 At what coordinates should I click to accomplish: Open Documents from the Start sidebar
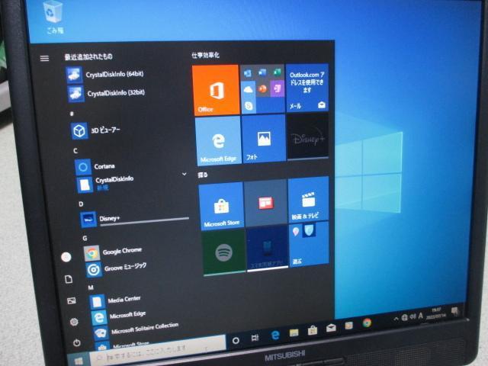pyautogui.click(x=69, y=279)
